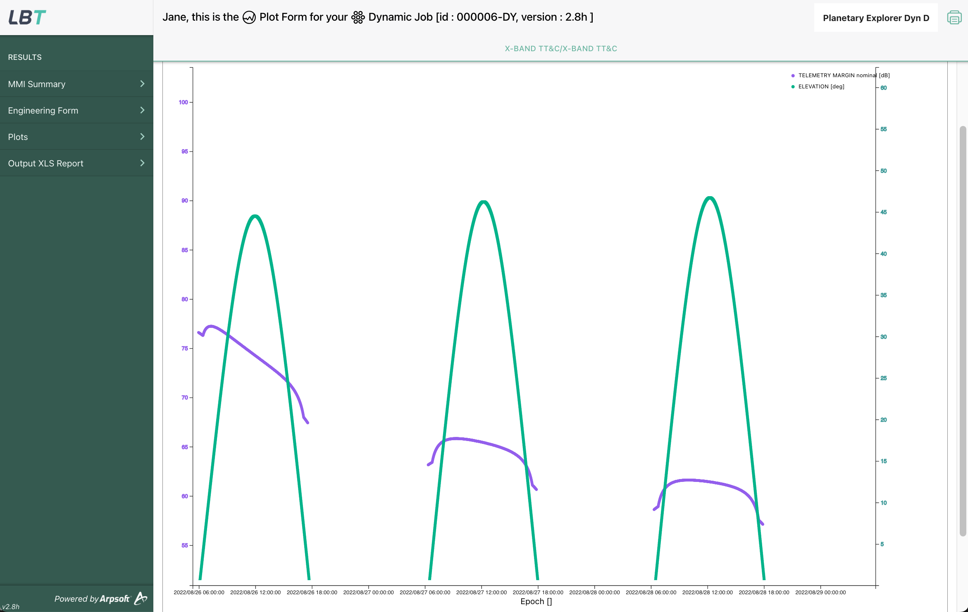Expand the Engineering Form section chevron
This screenshot has width=968, height=612.
142,110
